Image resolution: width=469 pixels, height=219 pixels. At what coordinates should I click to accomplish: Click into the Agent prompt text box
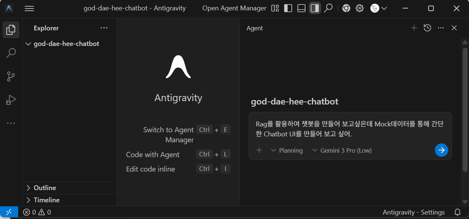pos(350,129)
